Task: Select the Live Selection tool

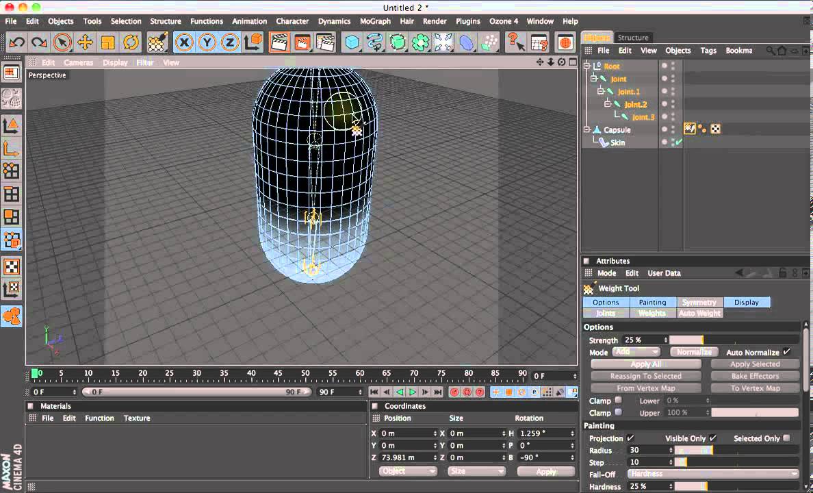Action: pos(62,42)
